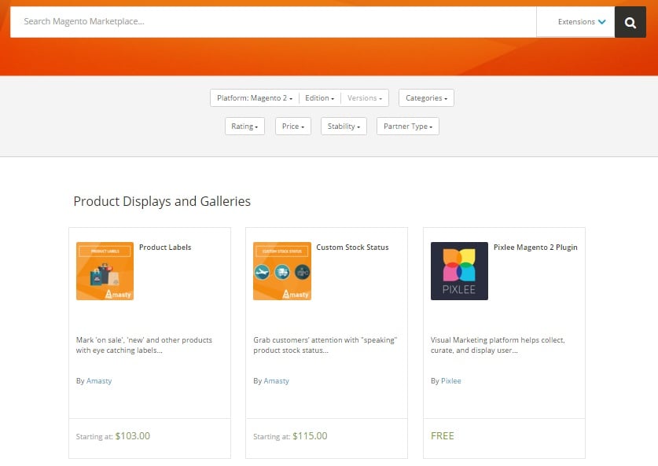Click the $115.00 starting price
658x466 pixels.
click(x=310, y=436)
